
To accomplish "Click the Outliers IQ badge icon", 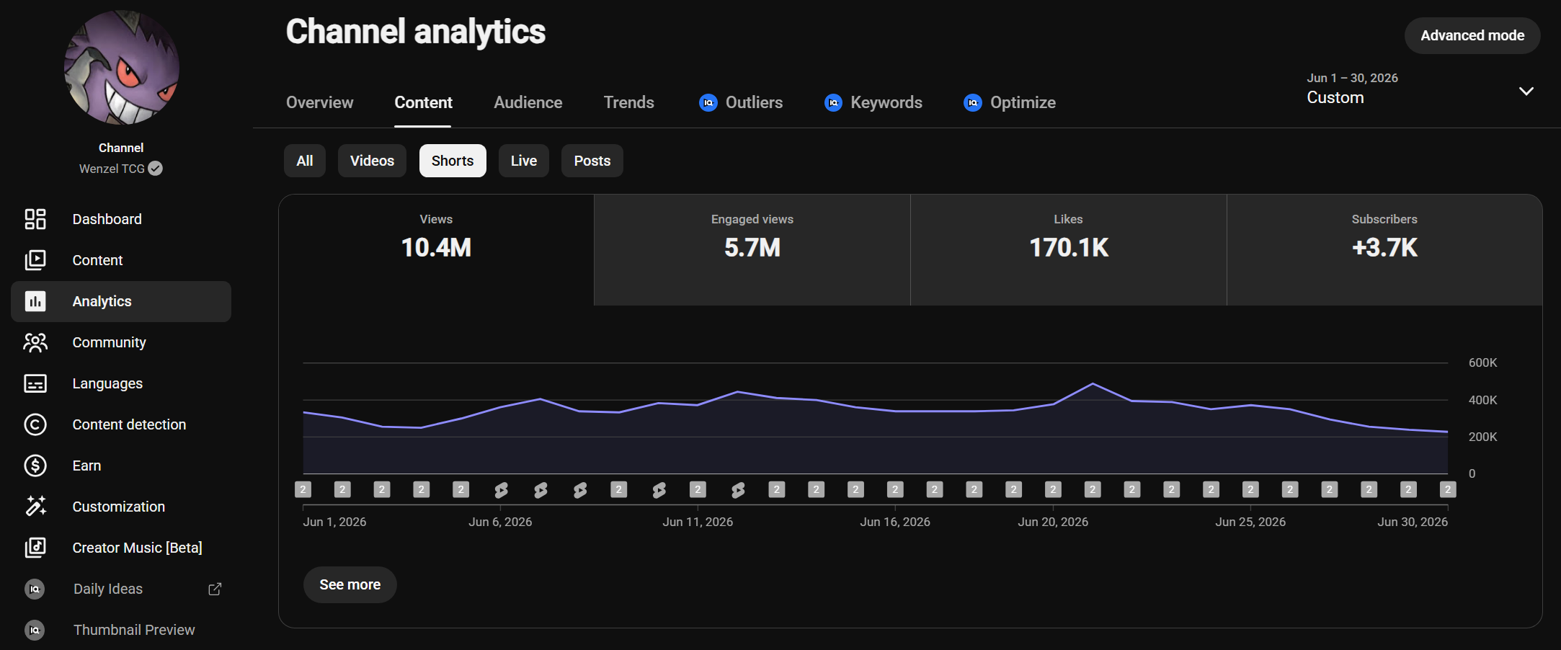I will click(x=708, y=103).
